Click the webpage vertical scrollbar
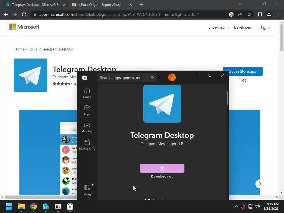 coord(282,37)
